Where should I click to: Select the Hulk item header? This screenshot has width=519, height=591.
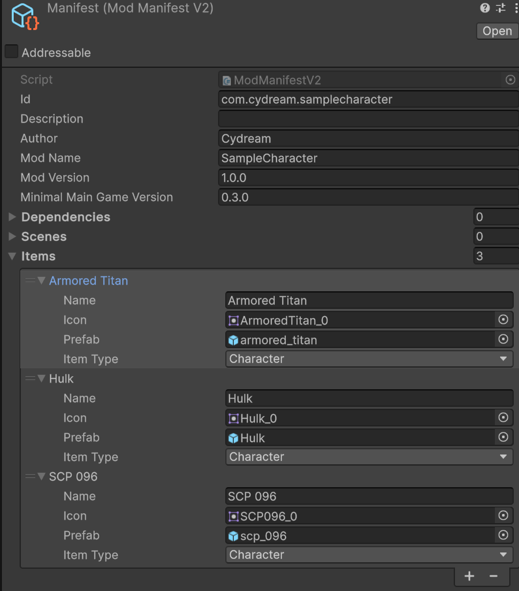[x=61, y=379]
